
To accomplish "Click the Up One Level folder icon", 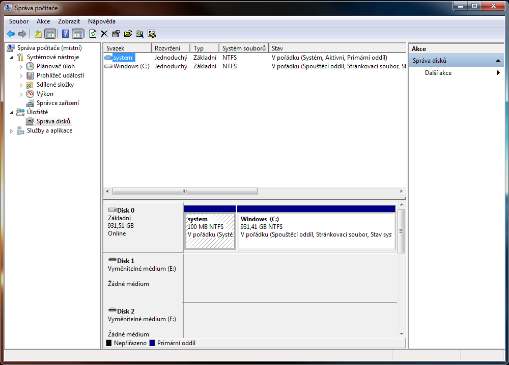I will click(x=38, y=34).
